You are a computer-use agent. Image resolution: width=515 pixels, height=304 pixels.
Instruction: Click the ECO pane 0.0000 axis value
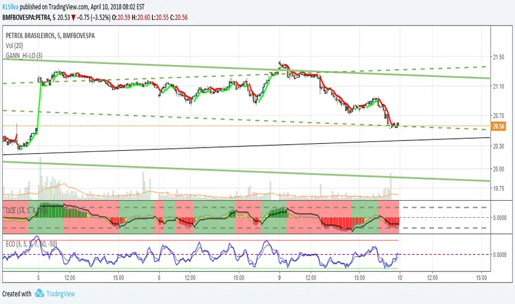[500, 255]
